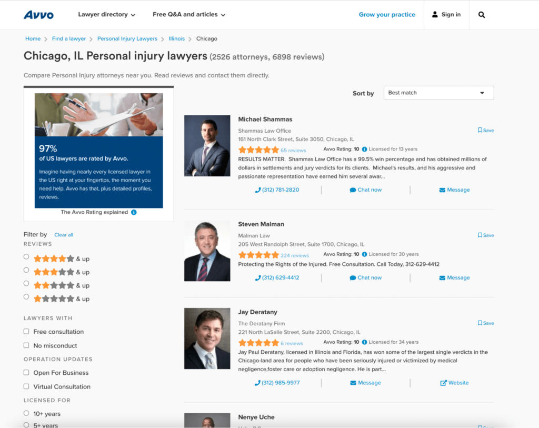Open Jay Deratany profile photo
Screen dimensions: 539x428
(x=207, y=339)
